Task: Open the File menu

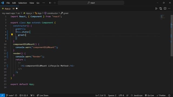Action: pyautogui.click(x=8, y=3)
